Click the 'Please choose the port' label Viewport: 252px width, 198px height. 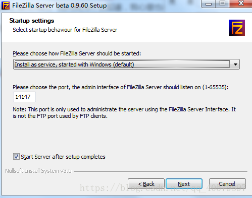[x=121, y=87]
